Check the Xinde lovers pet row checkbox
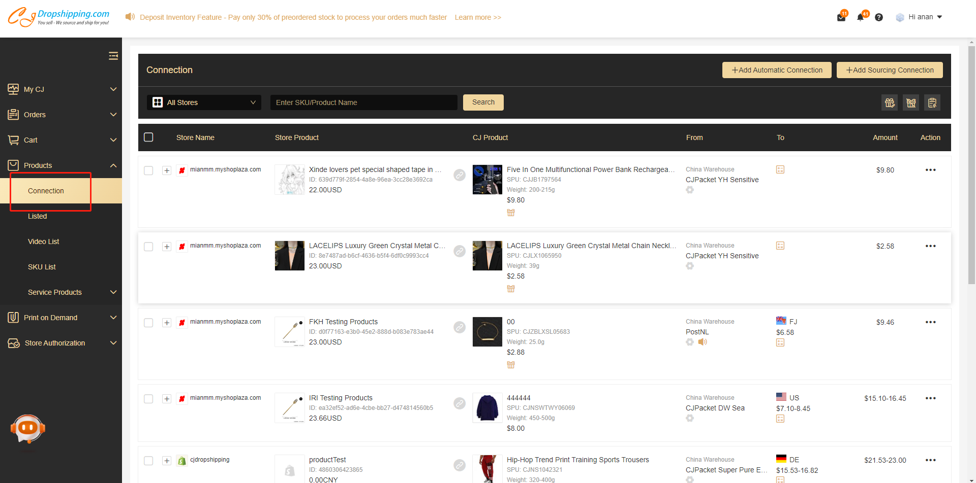 click(148, 170)
